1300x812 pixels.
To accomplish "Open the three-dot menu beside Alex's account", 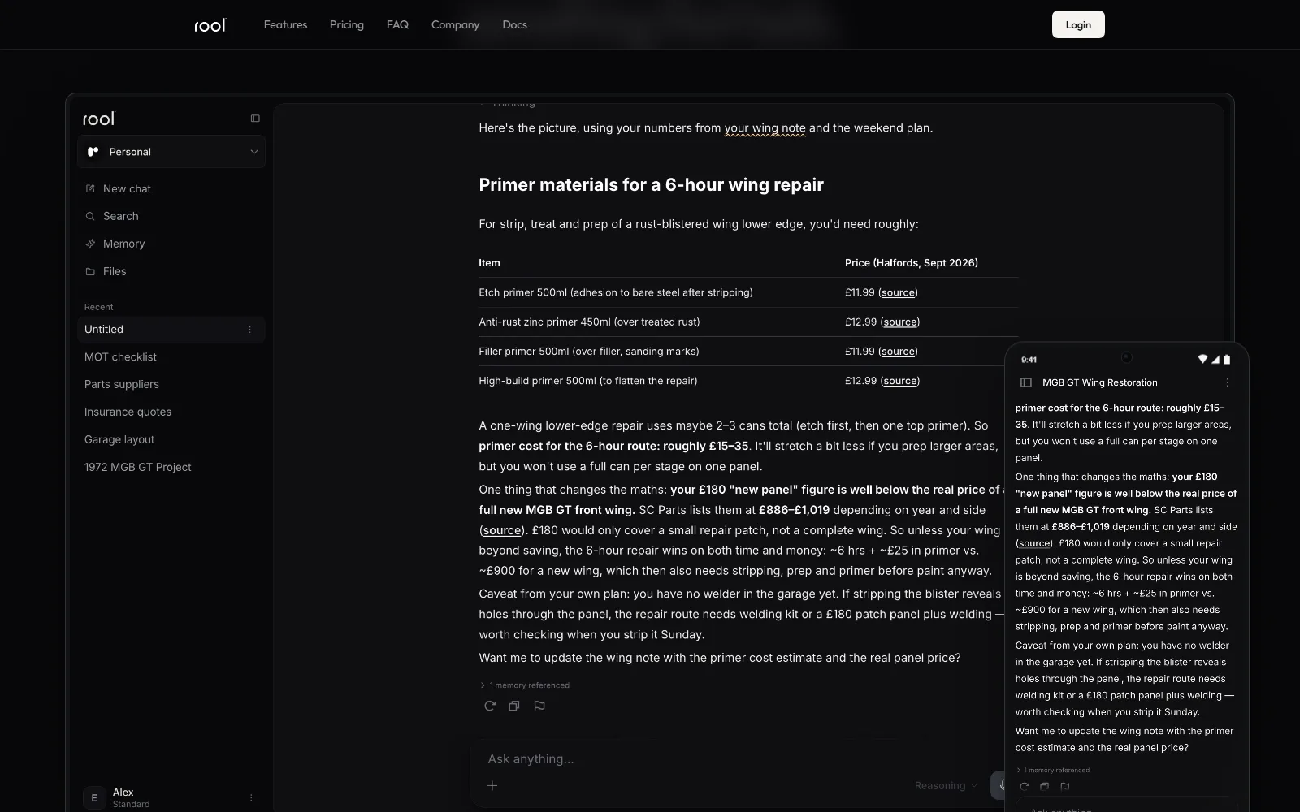I will pos(251,797).
